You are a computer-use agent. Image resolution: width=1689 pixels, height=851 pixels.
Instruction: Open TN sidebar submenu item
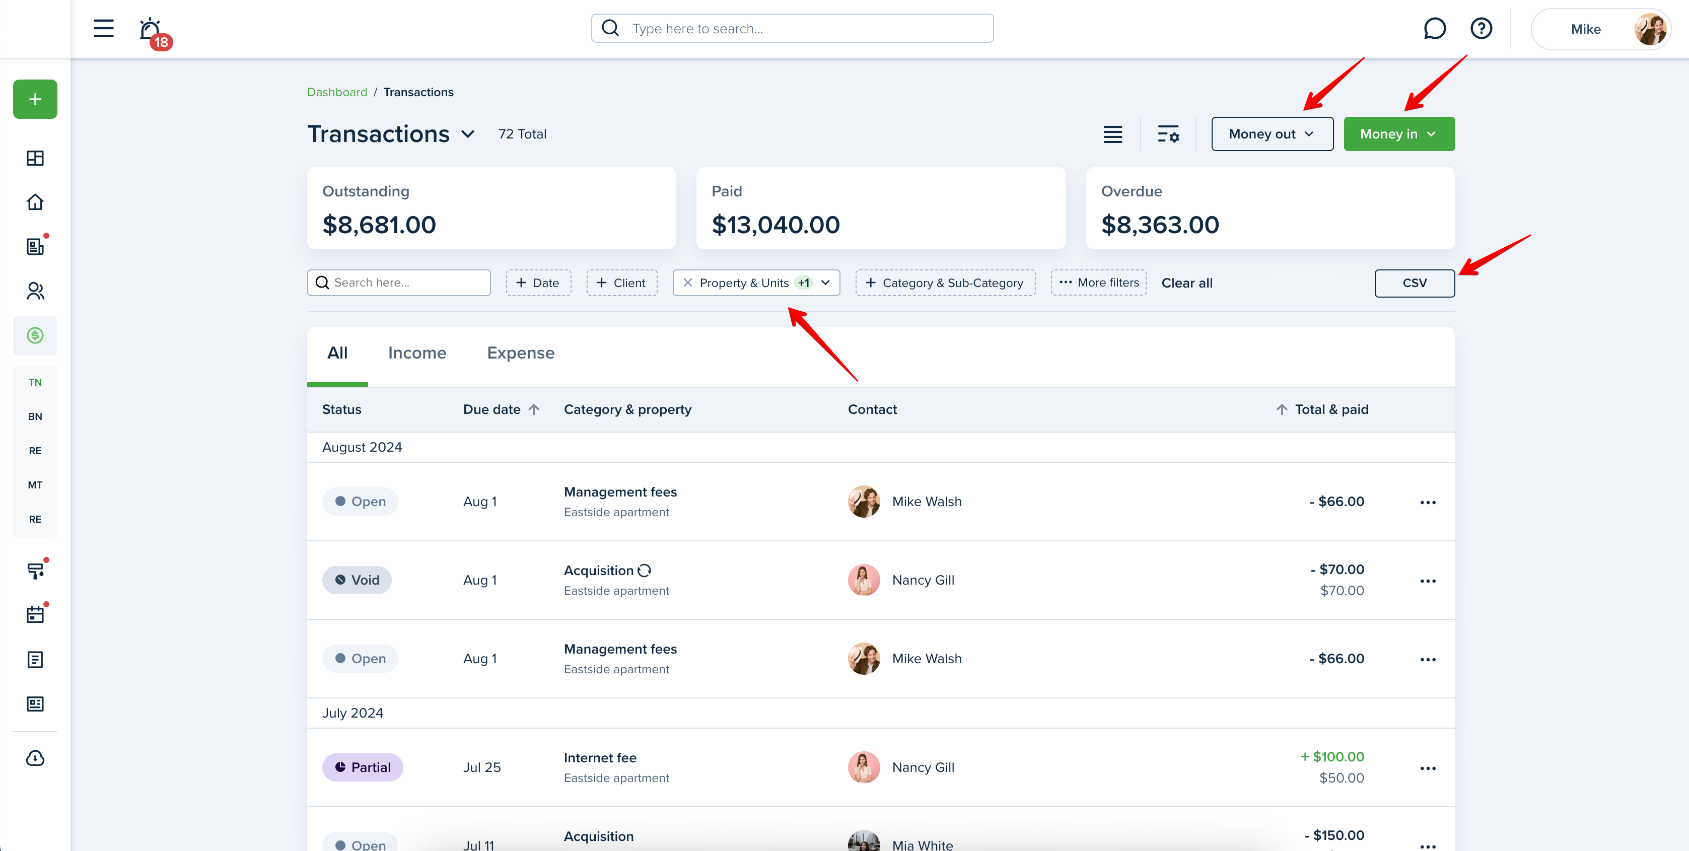click(x=35, y=382)
